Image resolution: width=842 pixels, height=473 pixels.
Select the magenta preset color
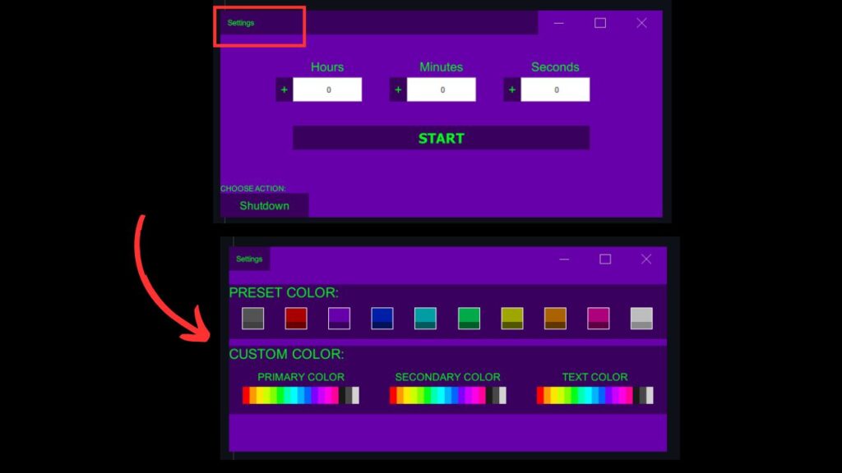coord(599,318)
